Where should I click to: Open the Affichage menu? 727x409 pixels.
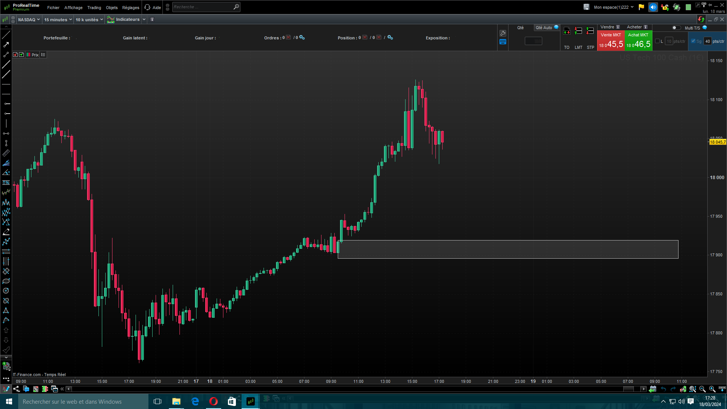click(73, 8)
